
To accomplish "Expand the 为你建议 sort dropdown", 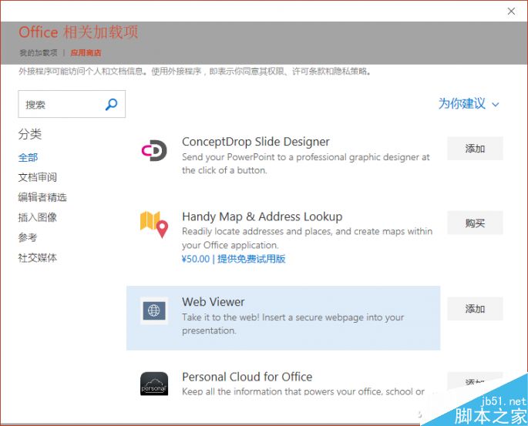I will pyautogui.click(x=469, y=104).
